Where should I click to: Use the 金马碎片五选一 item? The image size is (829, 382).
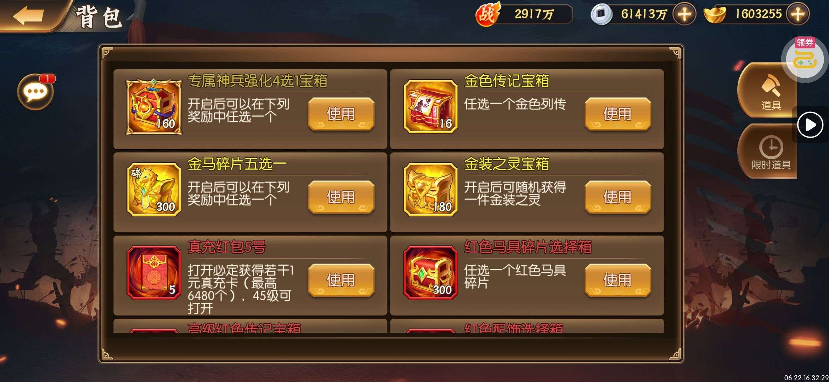pyautogui.click(x=341, y=197)
